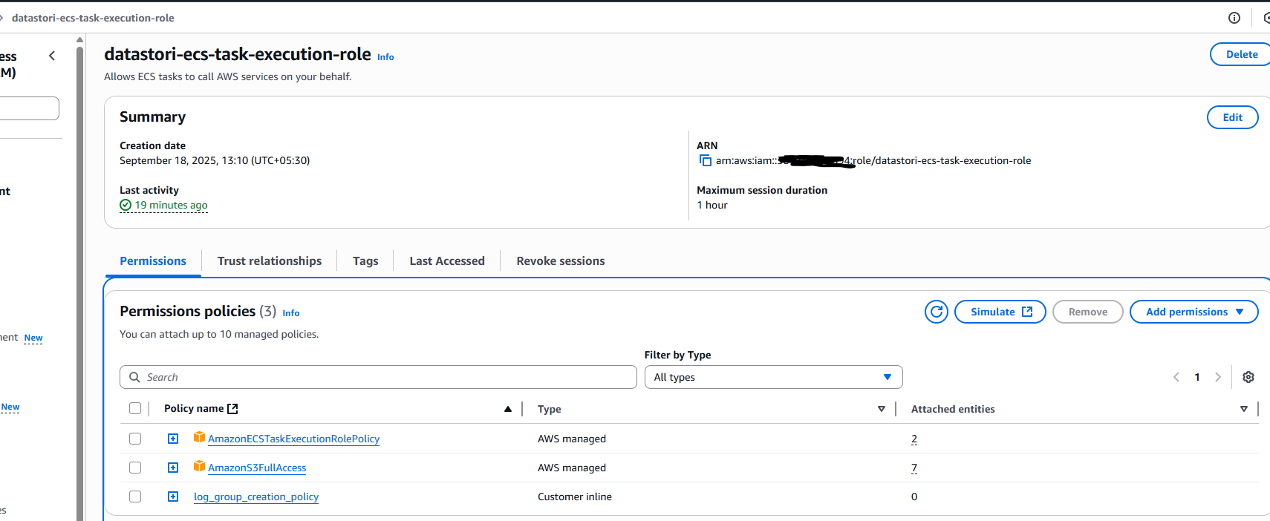Click the refresh policies icon button

coord(936,312)
